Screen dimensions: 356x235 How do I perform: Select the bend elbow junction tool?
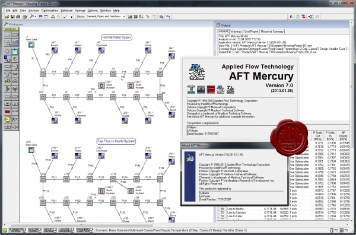[15, 66]
